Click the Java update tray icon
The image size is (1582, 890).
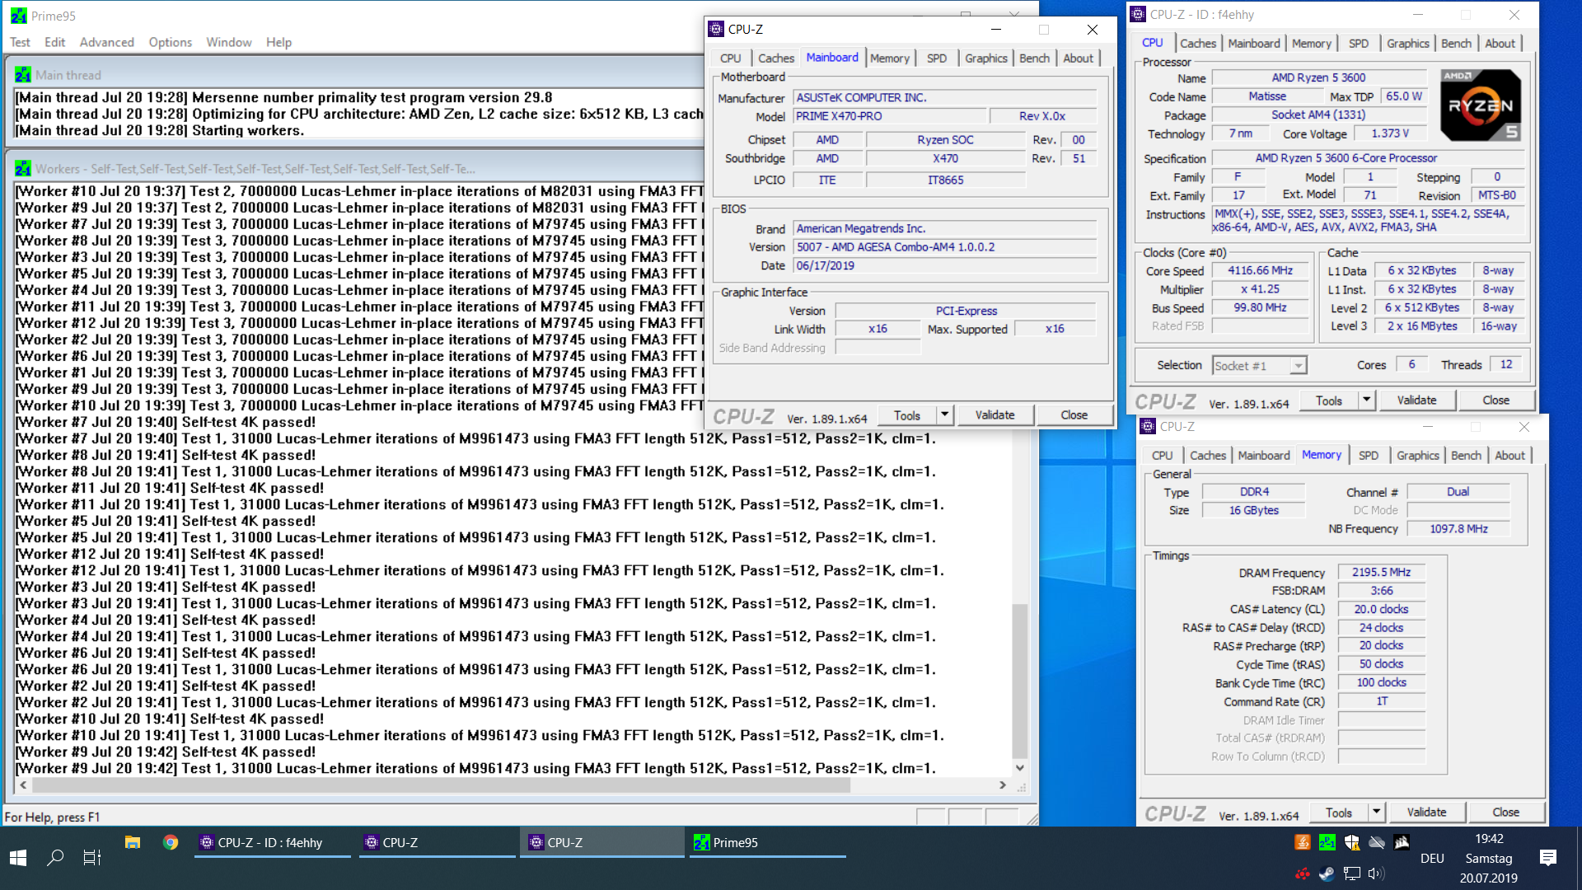pyautogui.click(x=1303, y=842)
